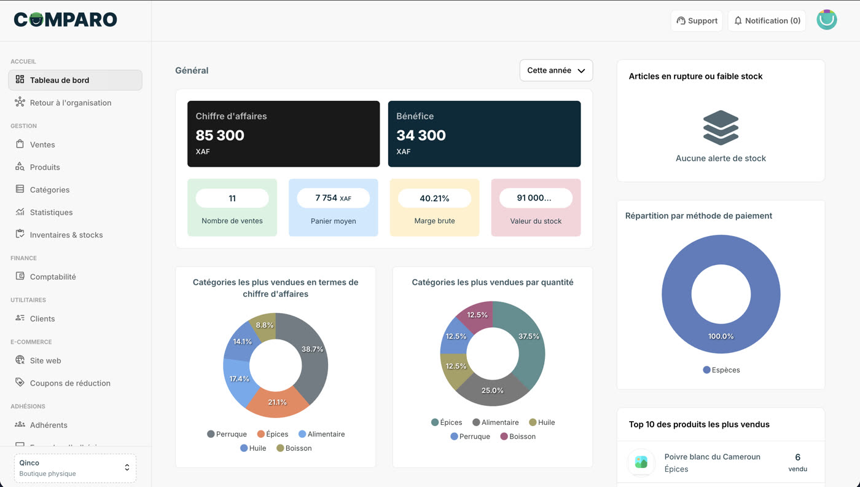The height and width of the screenshot is (487, 860).
Task: Click the Site web globe icon
Action: [20, 360]
